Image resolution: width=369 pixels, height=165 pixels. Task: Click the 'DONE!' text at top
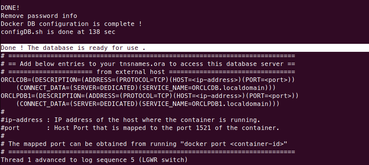click(10, 8)
